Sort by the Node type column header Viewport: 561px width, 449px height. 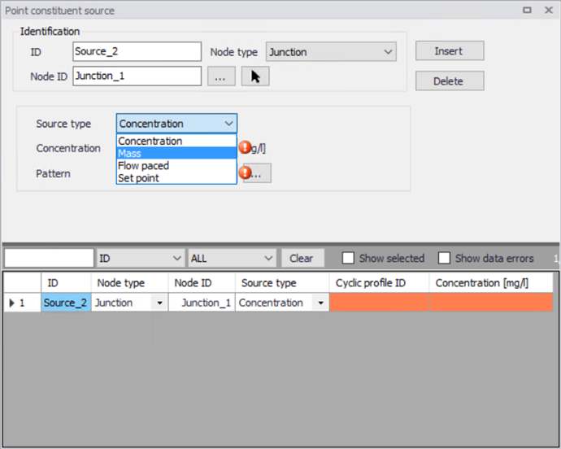129,283
